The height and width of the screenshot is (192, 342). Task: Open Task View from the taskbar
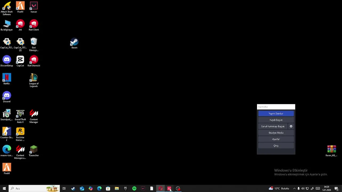64,189
